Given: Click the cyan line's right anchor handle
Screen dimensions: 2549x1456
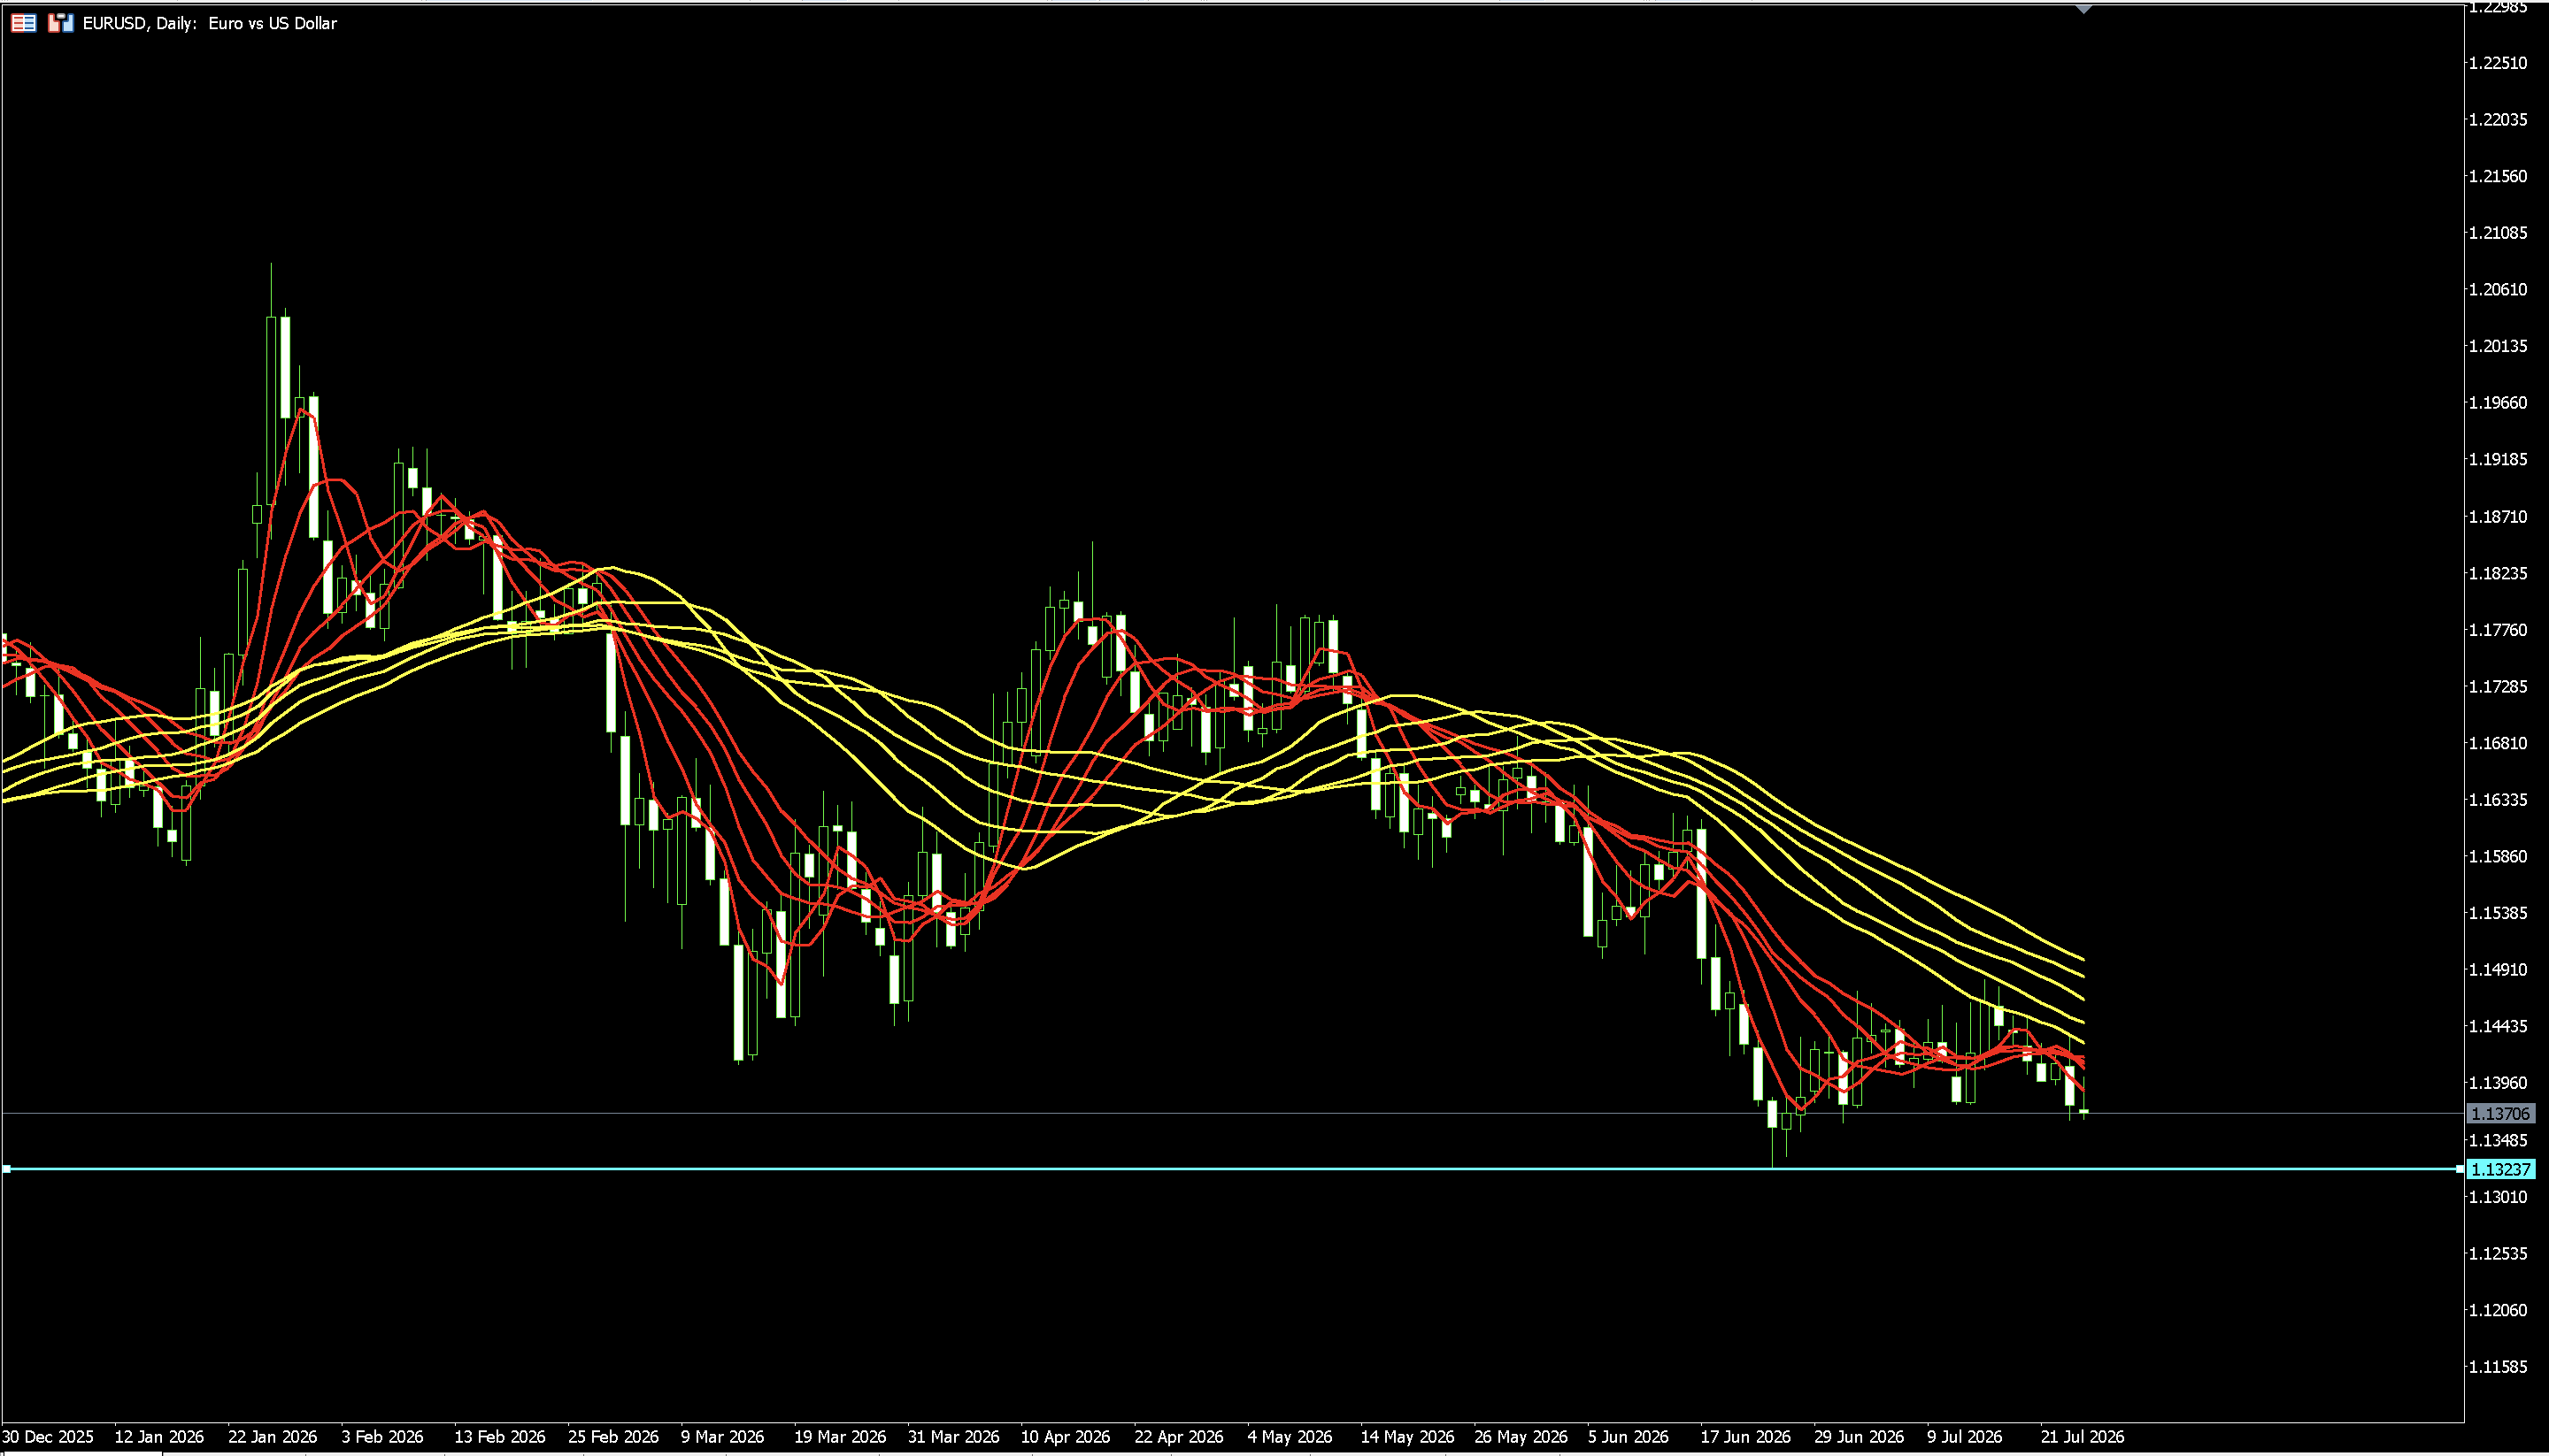Looking at the screenshot, I should (2460, 1168).
